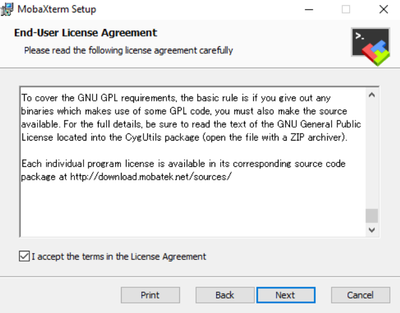The width and height of the screenshot is (400, 313).
Task: Close the MobaXterm Setup dialog
Action: click(383, 10)
